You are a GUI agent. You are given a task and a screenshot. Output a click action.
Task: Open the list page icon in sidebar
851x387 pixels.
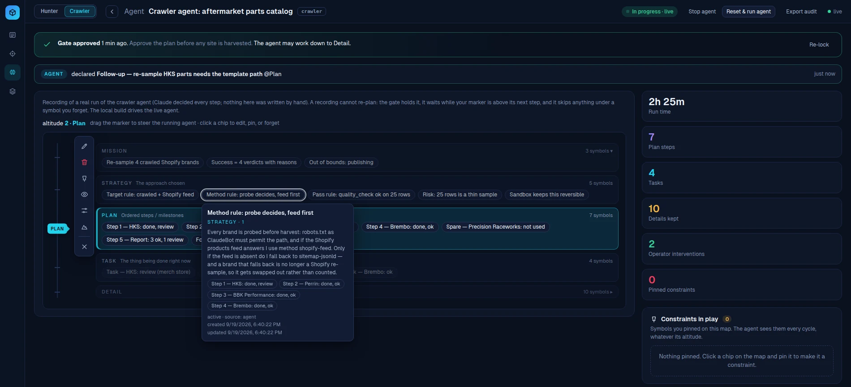point(13,35)
